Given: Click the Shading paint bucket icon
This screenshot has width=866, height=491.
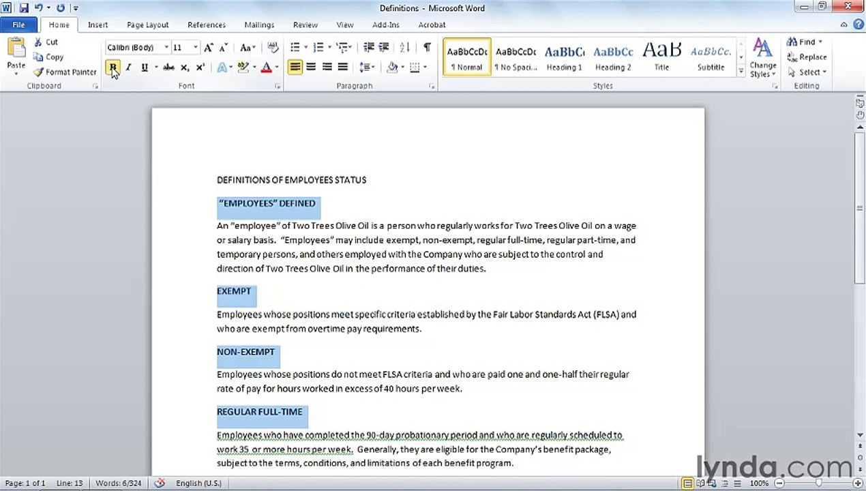Looking at the screenshot, I should click(392, 67).
